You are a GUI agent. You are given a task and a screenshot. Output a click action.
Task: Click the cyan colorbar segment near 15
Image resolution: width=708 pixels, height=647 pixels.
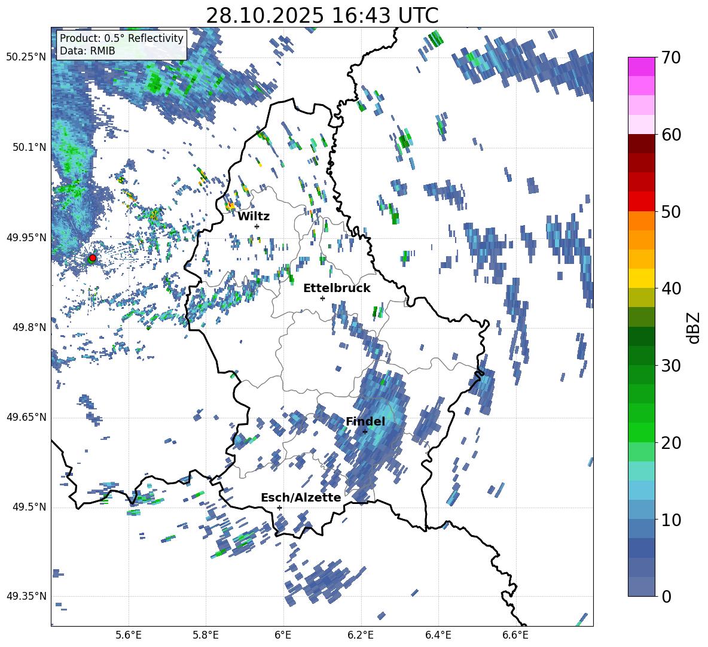(641, 471)
